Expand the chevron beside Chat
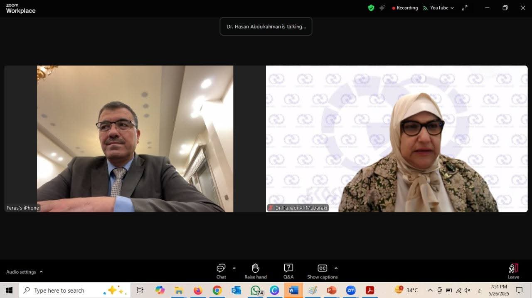Screen dimensions: 532x298 click(x=234, y=268)
